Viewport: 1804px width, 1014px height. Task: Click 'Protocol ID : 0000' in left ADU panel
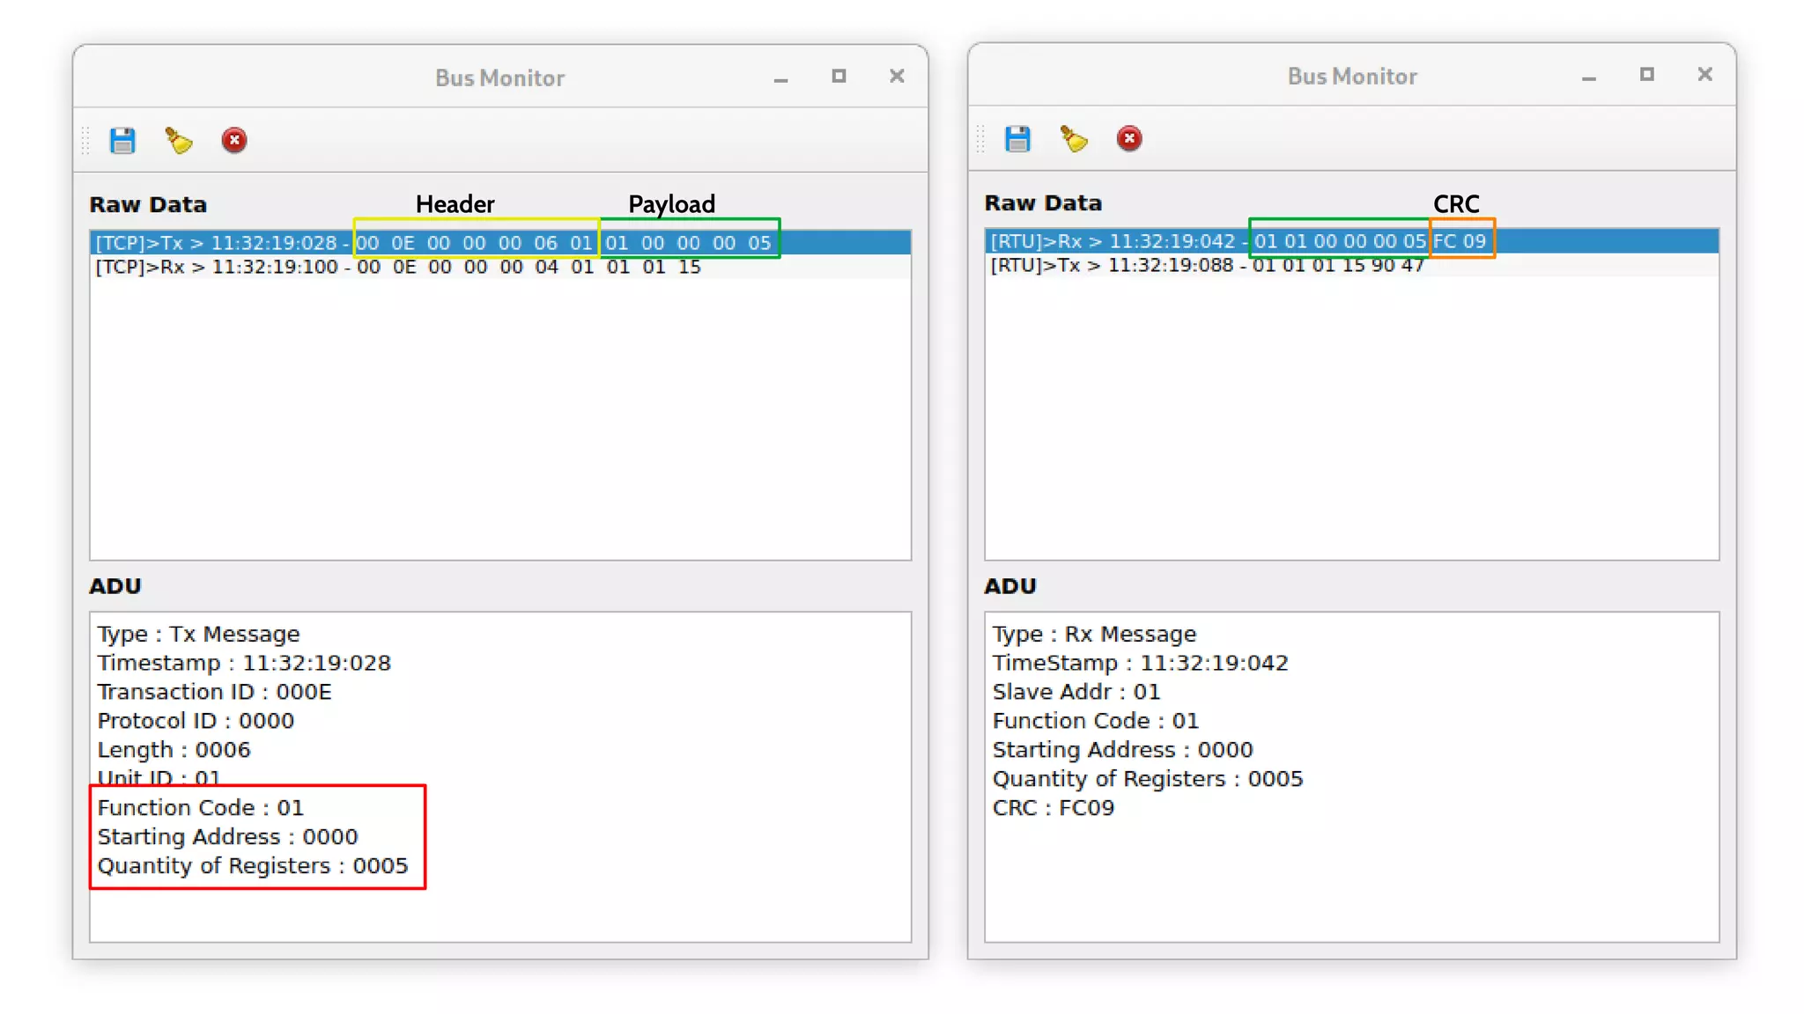coord(196,721)
